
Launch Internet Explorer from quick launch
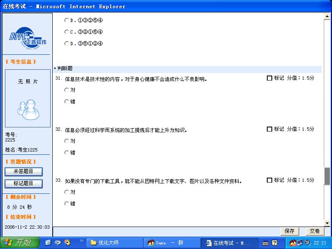[x=49, y=243]
